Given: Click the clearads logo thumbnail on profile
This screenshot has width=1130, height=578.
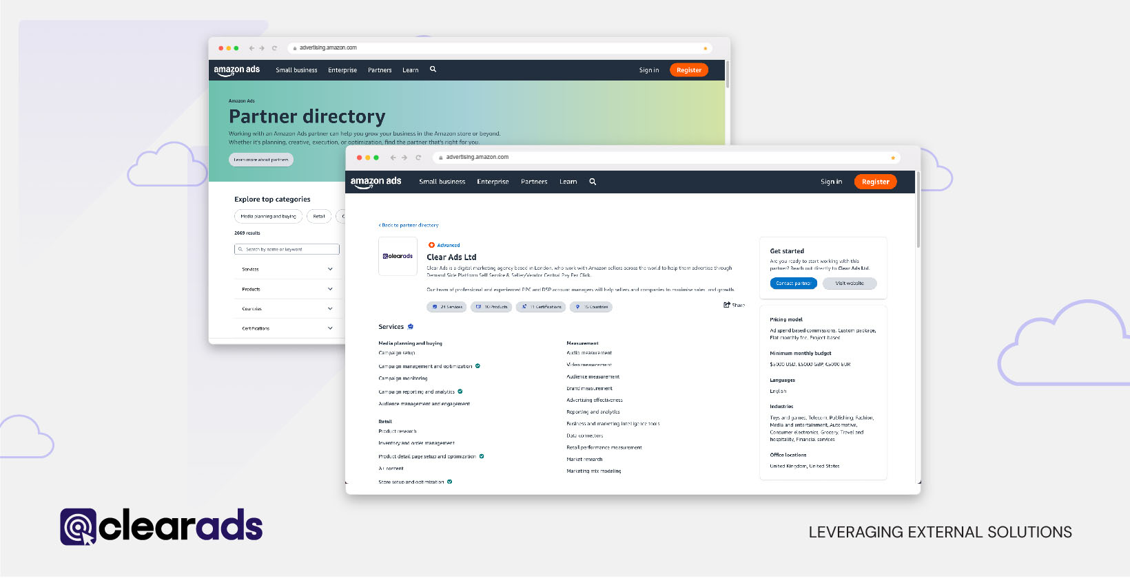Looking at the screenshot, I should tap(398, 256).
